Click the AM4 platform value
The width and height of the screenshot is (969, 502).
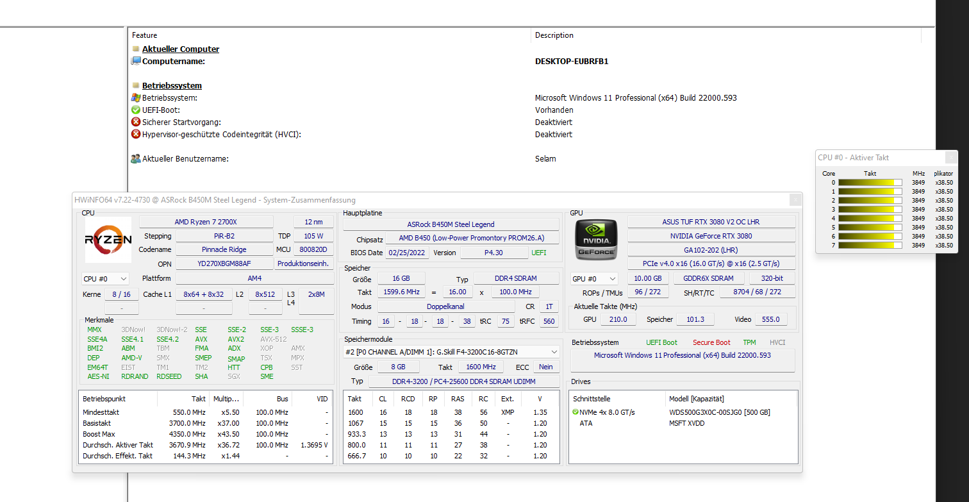(x=254, y=279)
